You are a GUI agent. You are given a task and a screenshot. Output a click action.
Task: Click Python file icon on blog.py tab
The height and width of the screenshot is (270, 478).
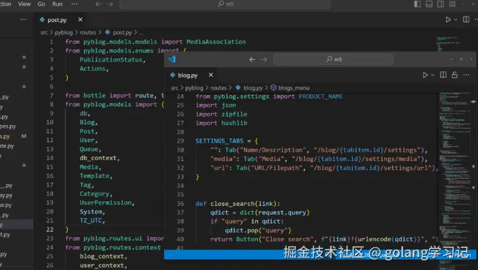[x=173, y=75]
